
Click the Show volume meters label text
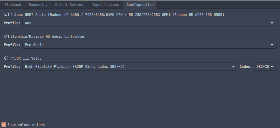[26, 125]
